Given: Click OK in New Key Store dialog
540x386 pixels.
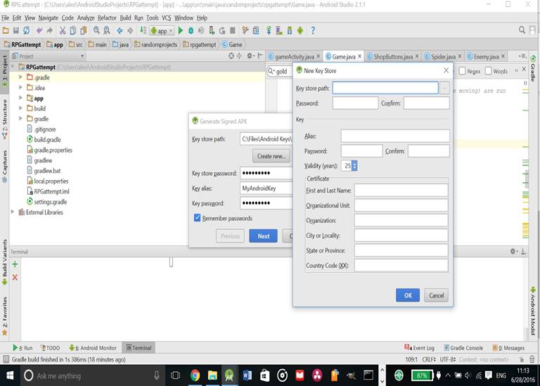Looking at the screenshot, I should [x=408, y=295].
